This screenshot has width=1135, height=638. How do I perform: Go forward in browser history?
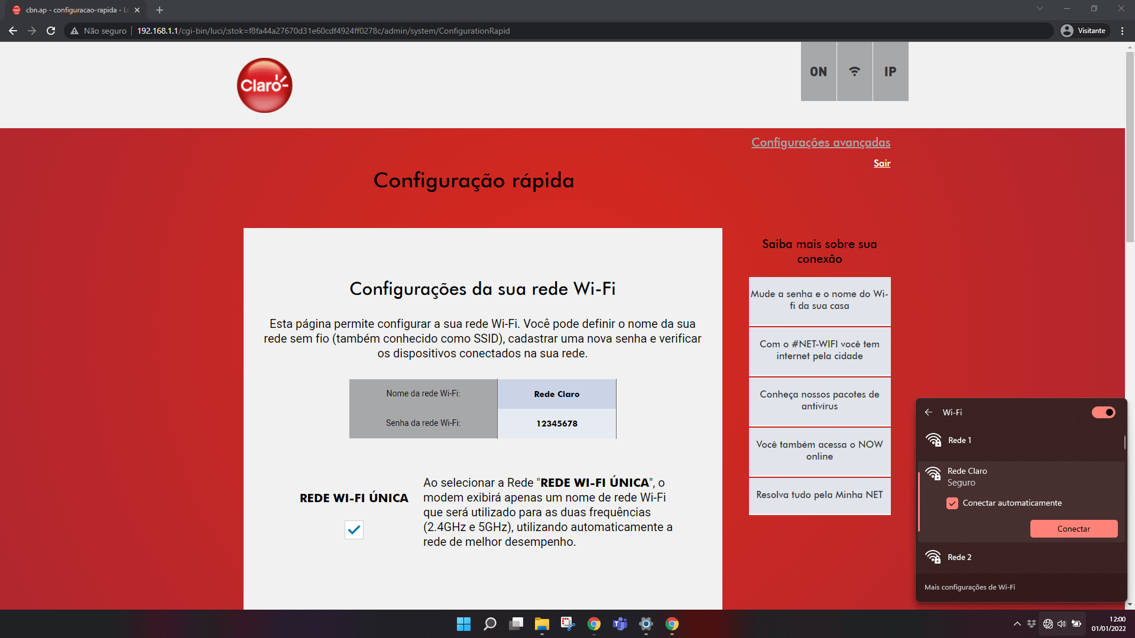(32, 31)
